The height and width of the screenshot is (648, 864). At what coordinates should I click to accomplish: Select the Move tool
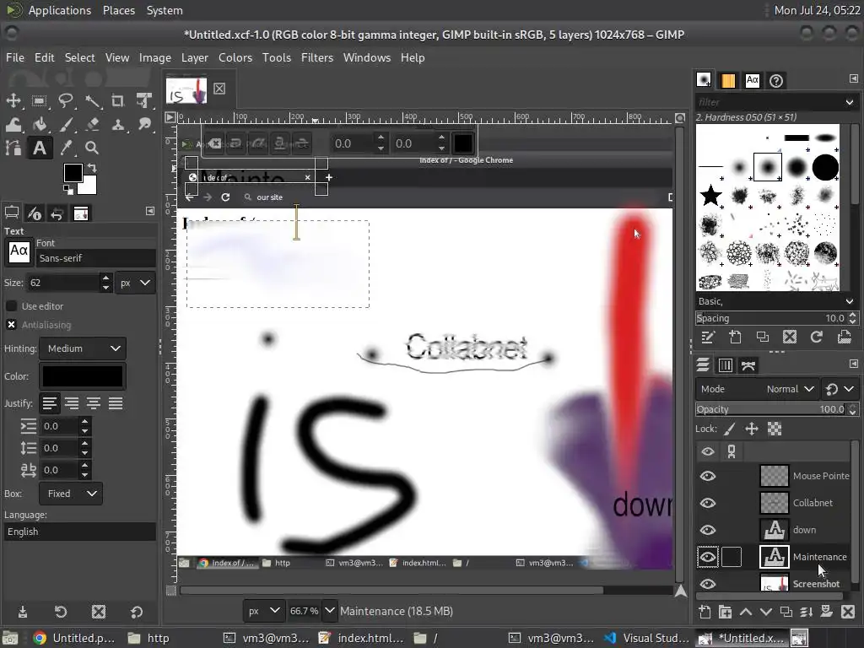(x=13, y=101)
